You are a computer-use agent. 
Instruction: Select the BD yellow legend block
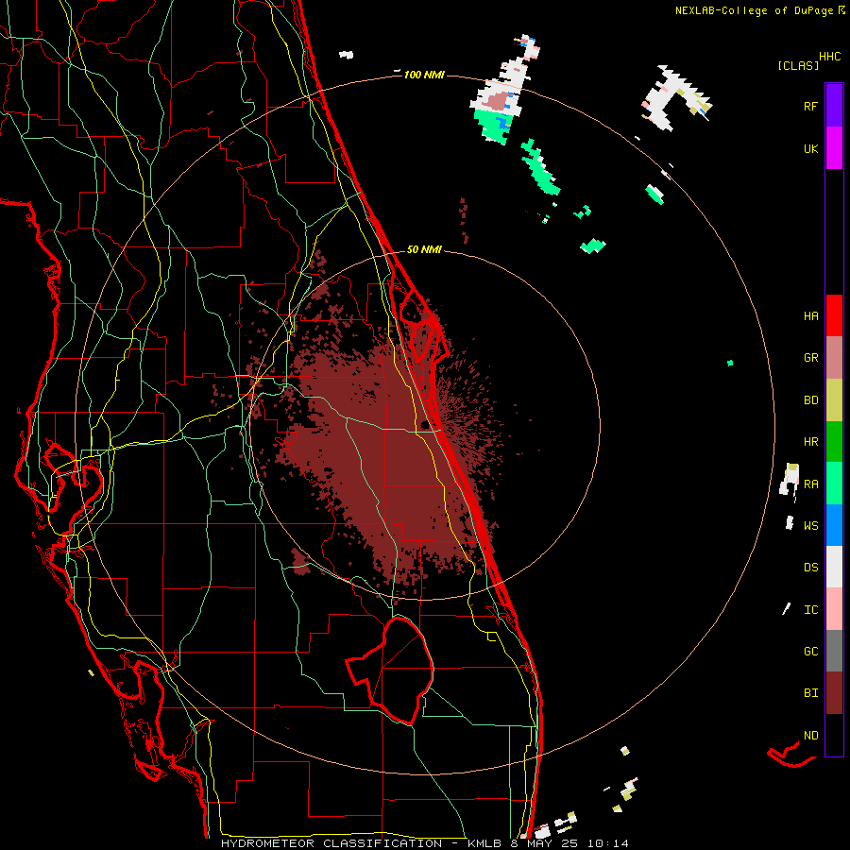(x=834, y=400)
